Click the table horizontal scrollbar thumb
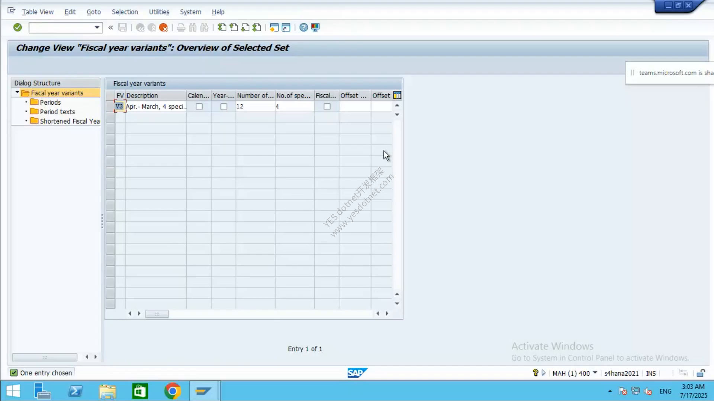Screen dimensions: 714x401 coord(157,314)
